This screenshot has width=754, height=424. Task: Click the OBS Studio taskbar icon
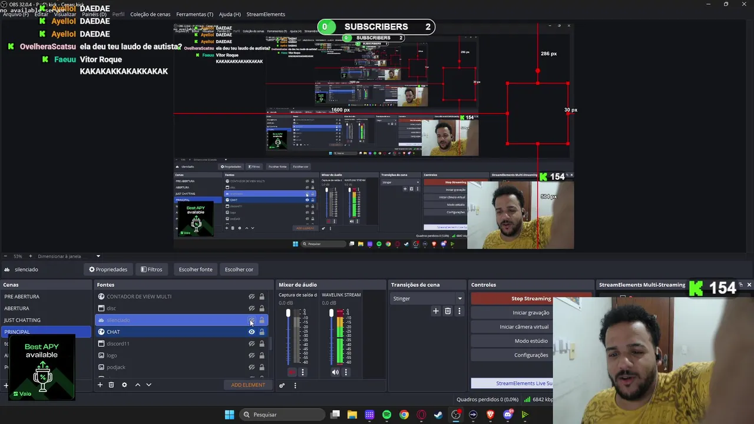coord(456,415)
